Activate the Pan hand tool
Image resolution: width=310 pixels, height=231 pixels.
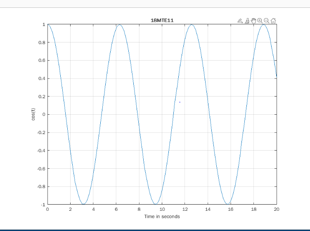coord(253,21)
